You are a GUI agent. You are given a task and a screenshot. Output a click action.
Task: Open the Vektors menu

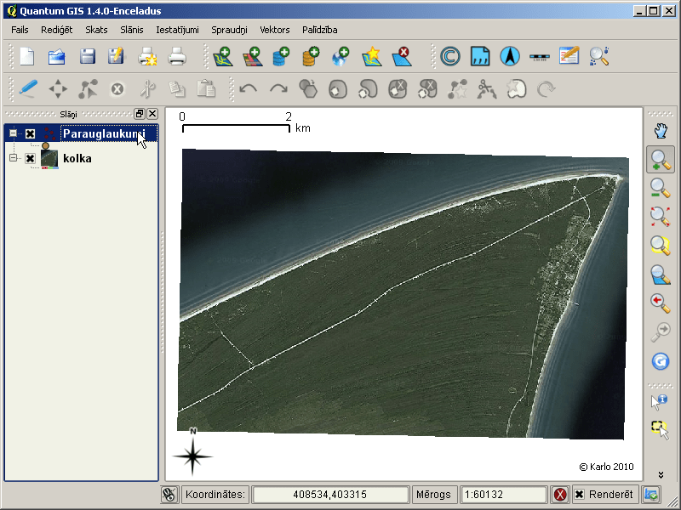click(274, 30)
